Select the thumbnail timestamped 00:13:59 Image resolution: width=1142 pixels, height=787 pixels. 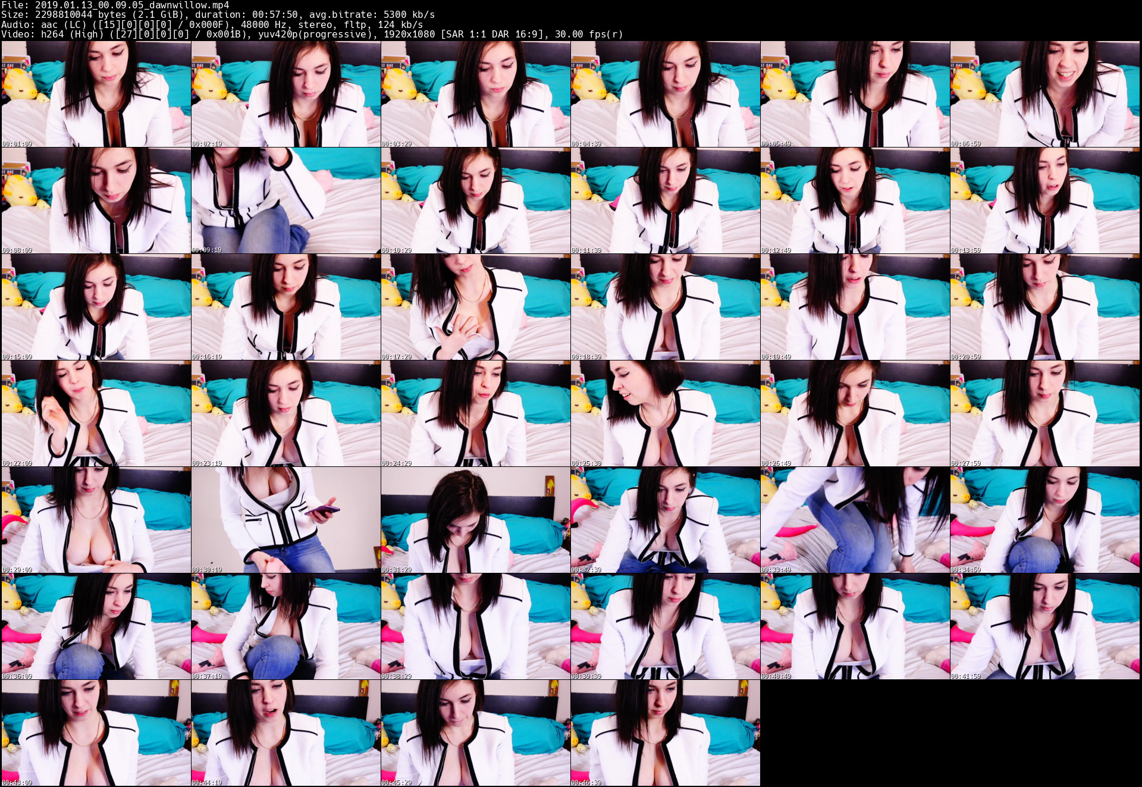point(1044,200)
